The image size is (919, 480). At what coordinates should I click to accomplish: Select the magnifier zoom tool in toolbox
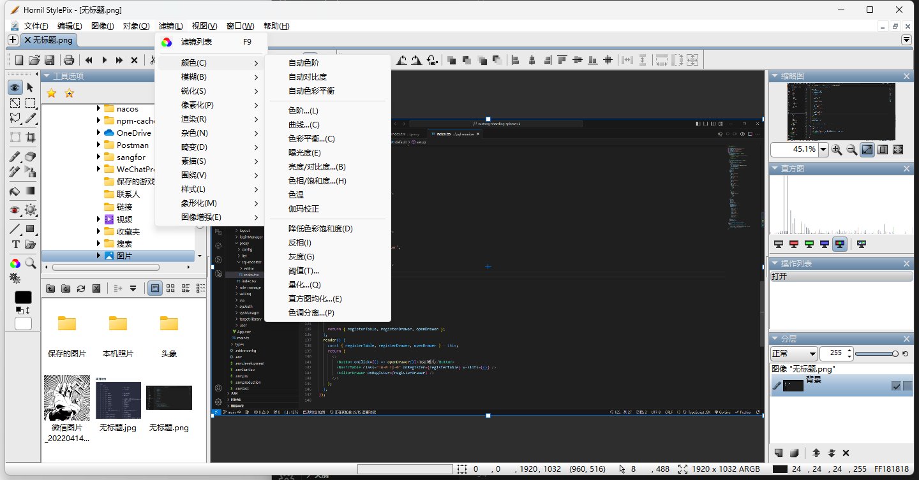coord(30,263)
